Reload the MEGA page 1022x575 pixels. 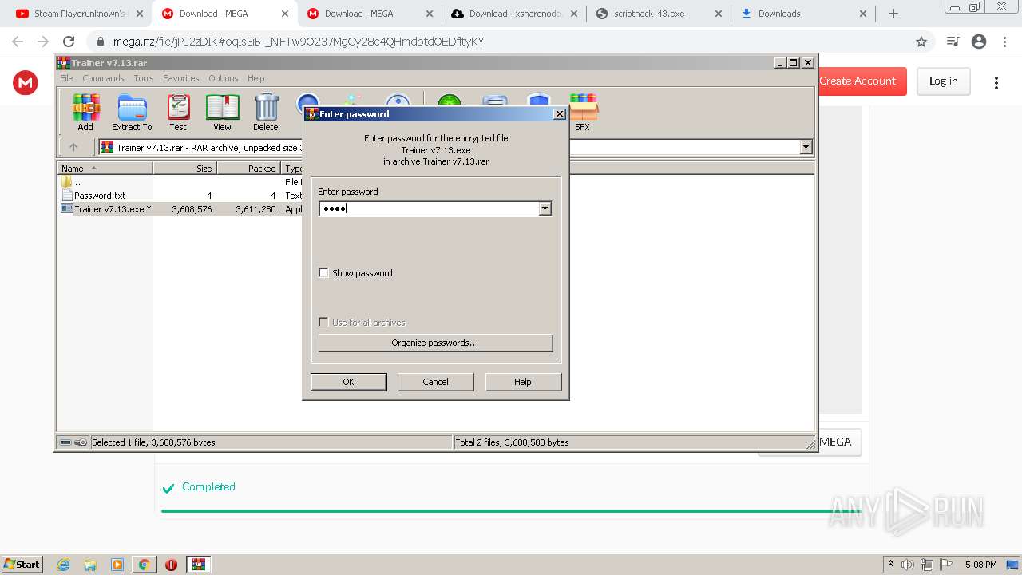pyautogui.click(x=69, y=42)
